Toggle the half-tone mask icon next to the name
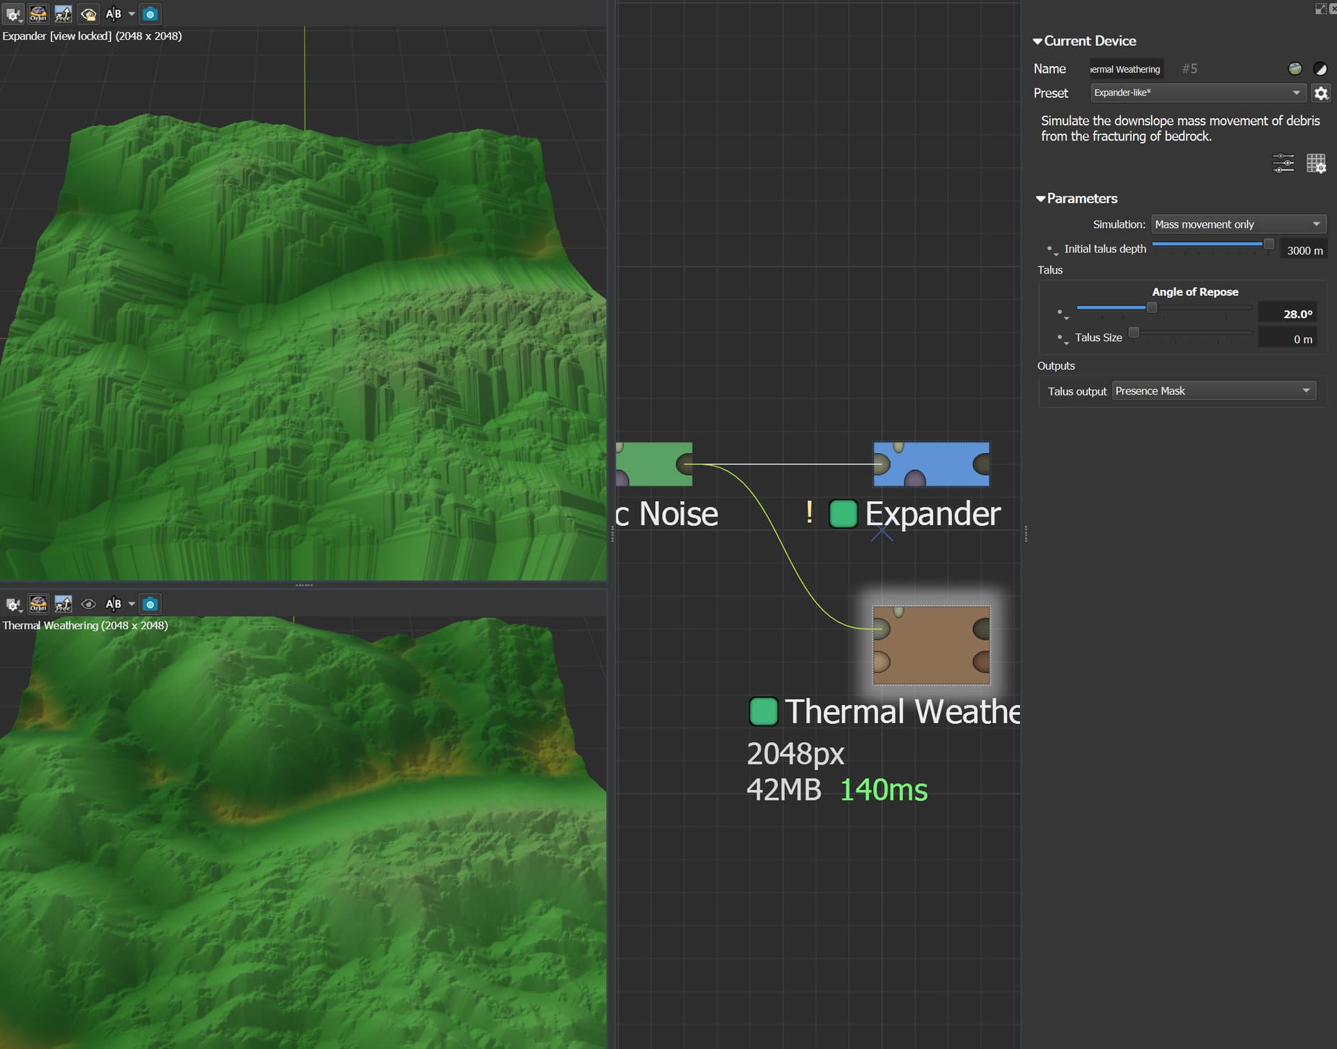Screen dimensions: 1337x1049 click(x=1320, y=68)
